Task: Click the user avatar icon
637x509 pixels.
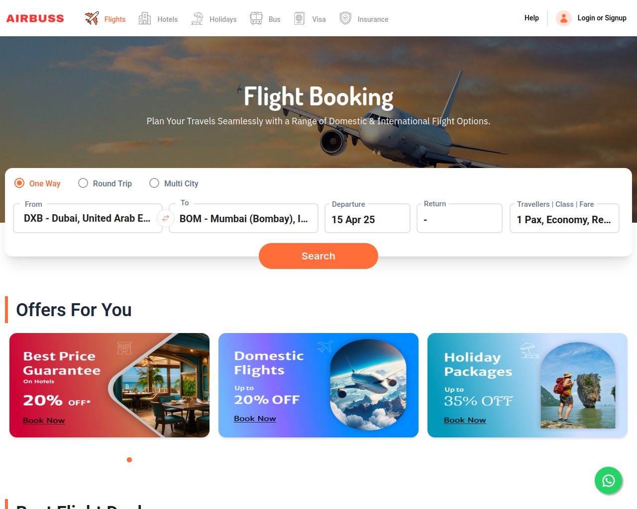Action: (564, 18)
